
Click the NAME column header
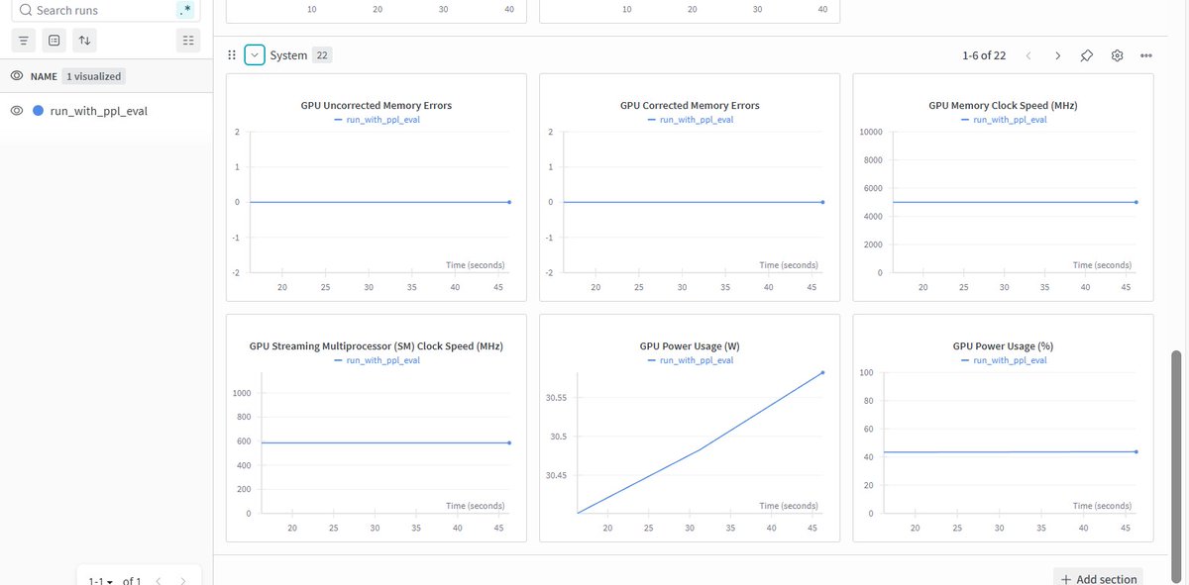pos(44,76)
